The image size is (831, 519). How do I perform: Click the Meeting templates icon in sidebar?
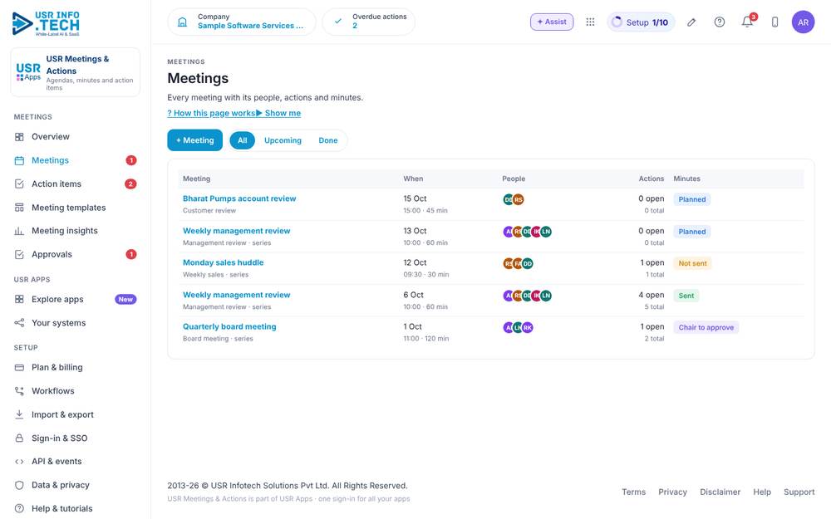point(19,208)
